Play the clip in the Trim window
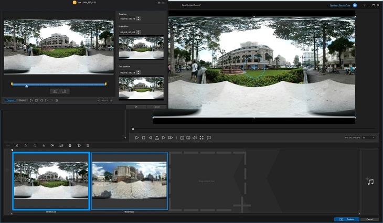 click(x=31, y=100)
